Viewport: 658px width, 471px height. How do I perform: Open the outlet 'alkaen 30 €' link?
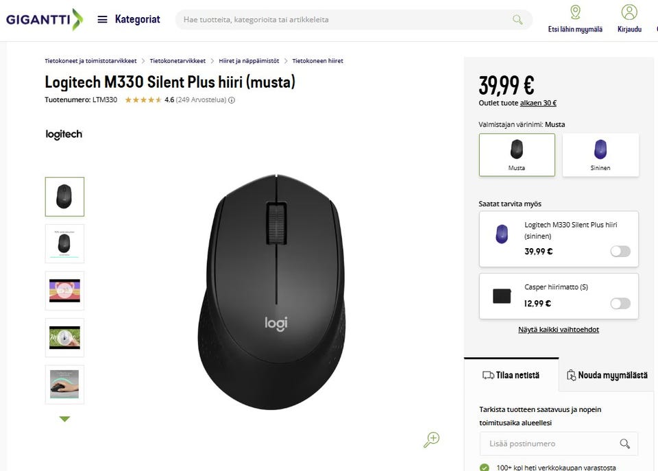tap(538, 104)
